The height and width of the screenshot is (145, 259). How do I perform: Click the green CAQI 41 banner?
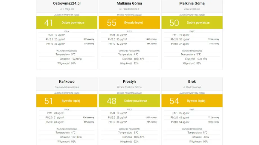click(67, 22)
